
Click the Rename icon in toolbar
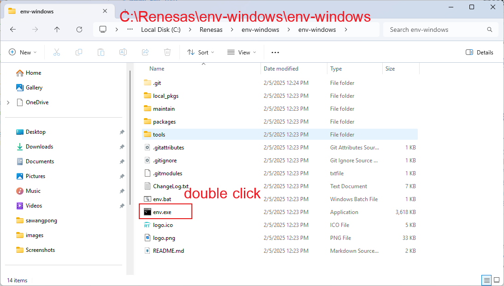pyautogui.click(x=123, y=53)
